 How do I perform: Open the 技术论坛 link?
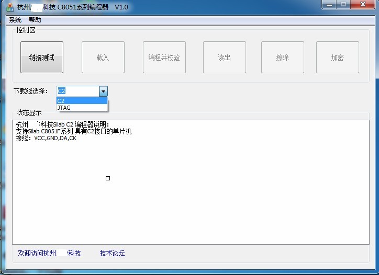(112, 253)
